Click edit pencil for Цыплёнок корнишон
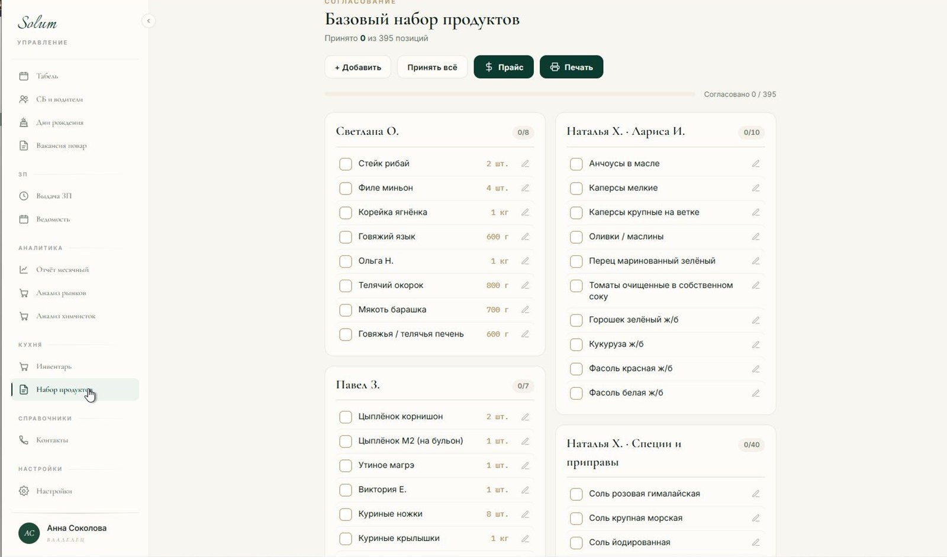The image size is (947, 557). (x=525, y=417)
